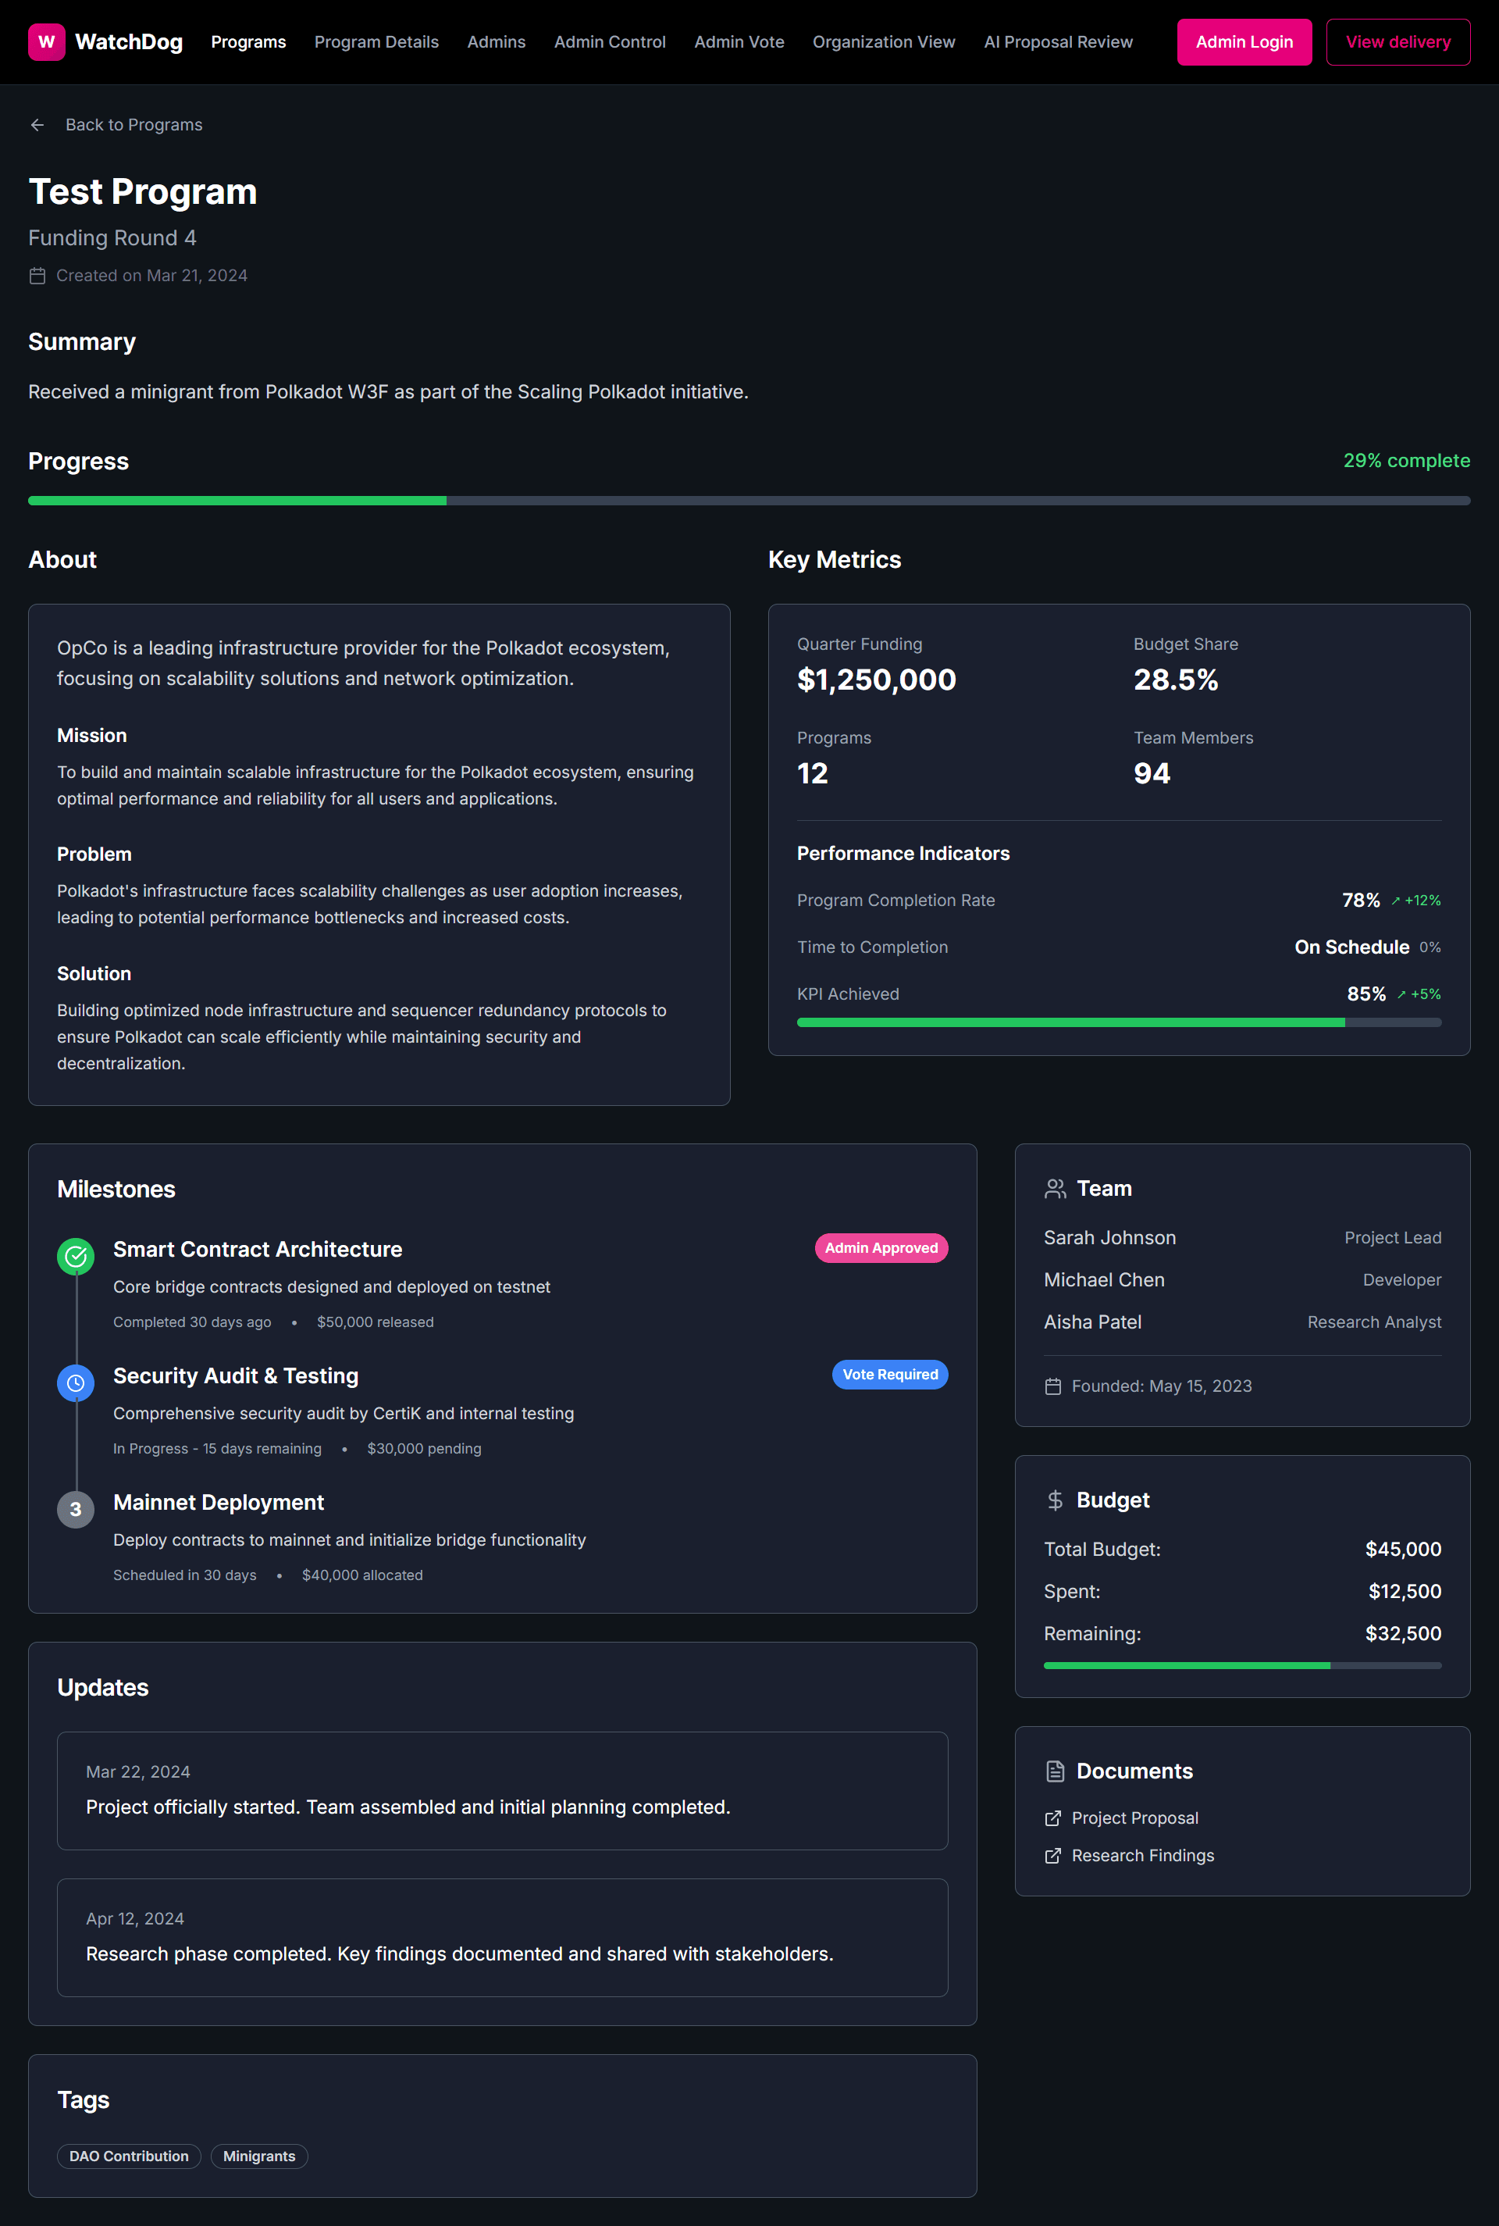
Task: Open the Research Findings document link
Action: [x=1141, y=1855]
